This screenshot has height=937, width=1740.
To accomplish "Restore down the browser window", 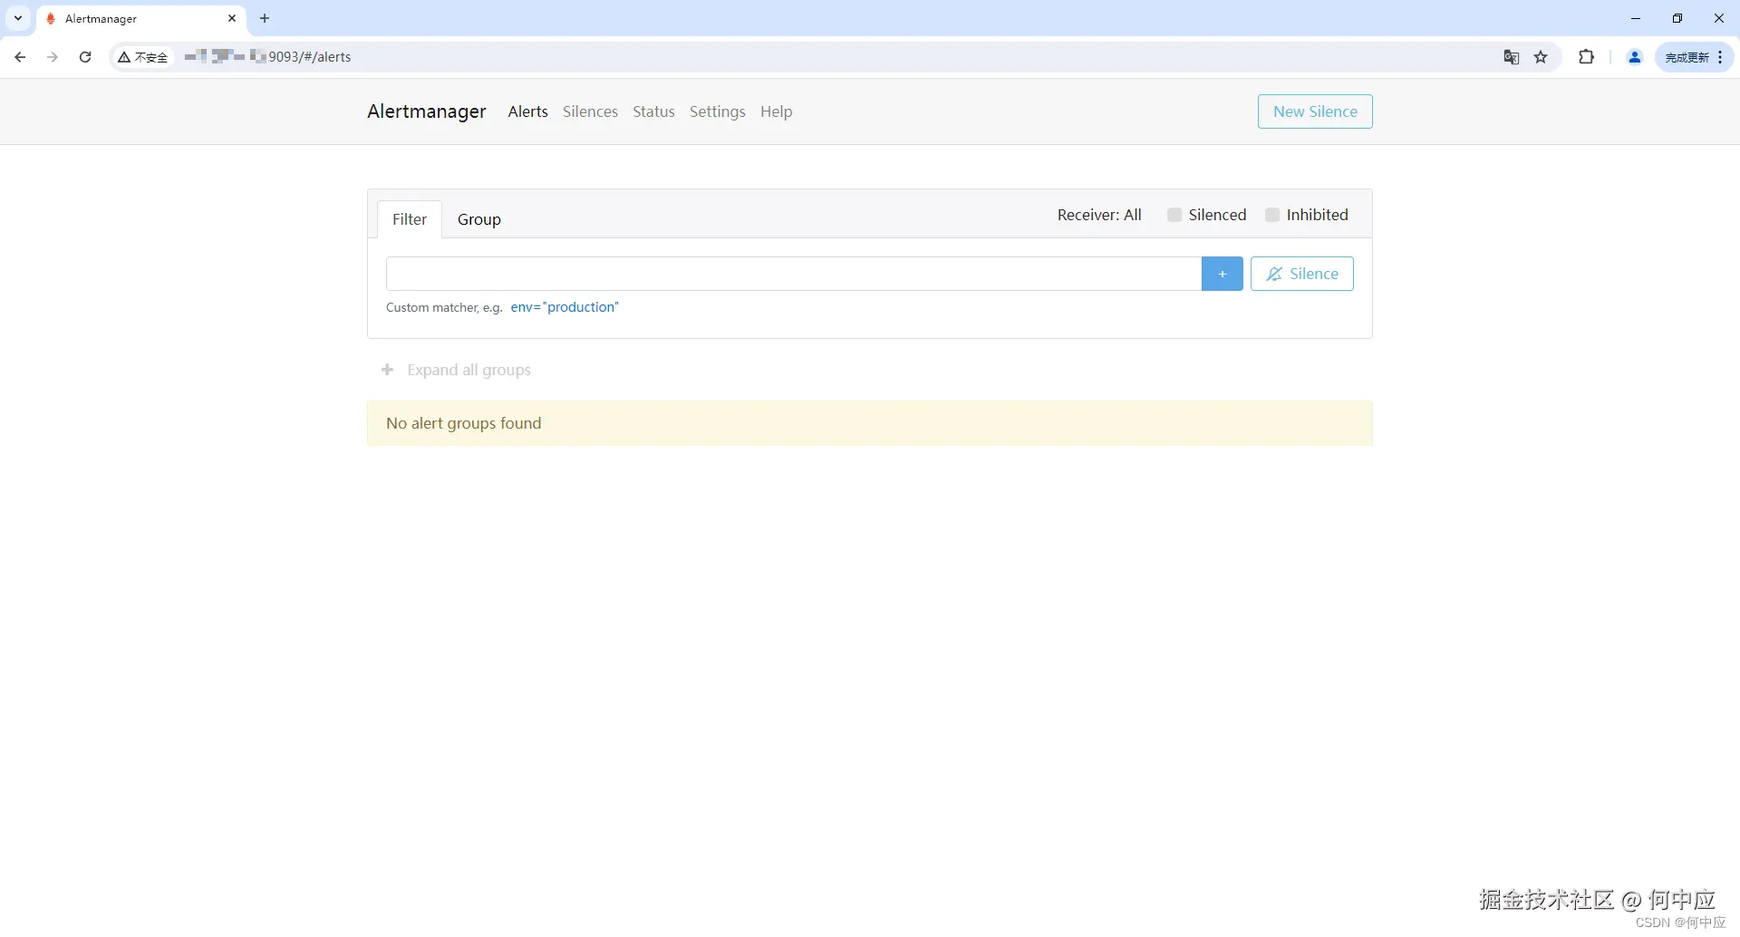I will coord(1677,18).
